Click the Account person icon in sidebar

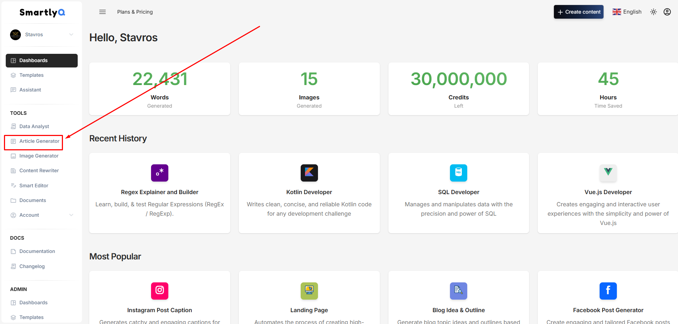(x=13, y=215)
